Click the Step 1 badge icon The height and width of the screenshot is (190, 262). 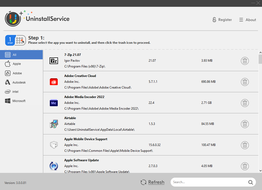point(15,40)
